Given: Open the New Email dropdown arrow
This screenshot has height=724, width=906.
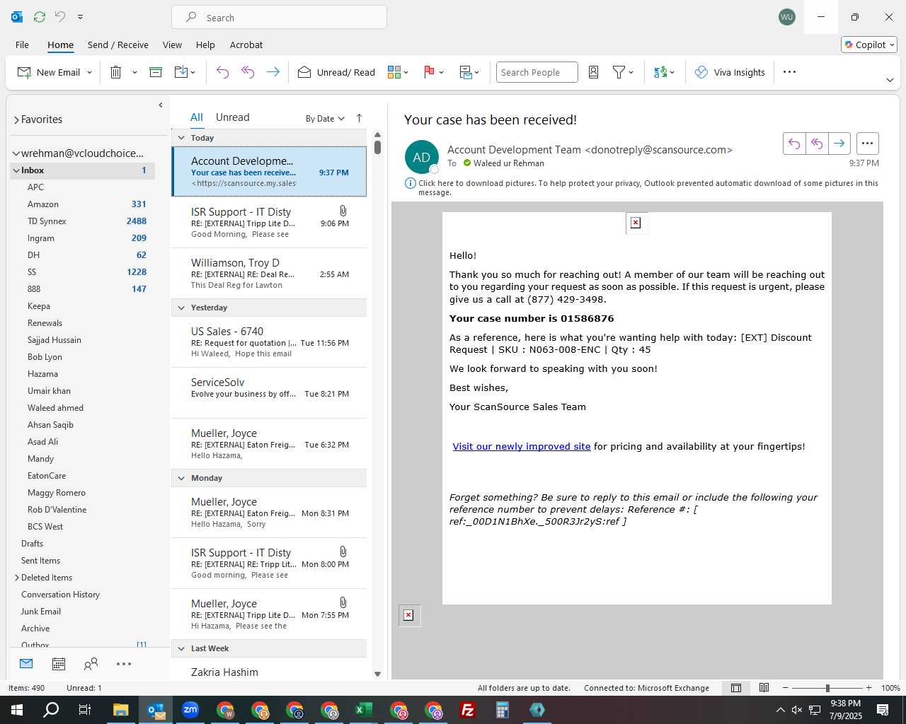Looking at the screenshot, I should tap(89, 73).
